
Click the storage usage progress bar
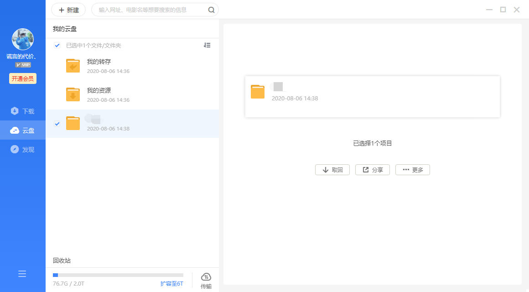point(118,275)
